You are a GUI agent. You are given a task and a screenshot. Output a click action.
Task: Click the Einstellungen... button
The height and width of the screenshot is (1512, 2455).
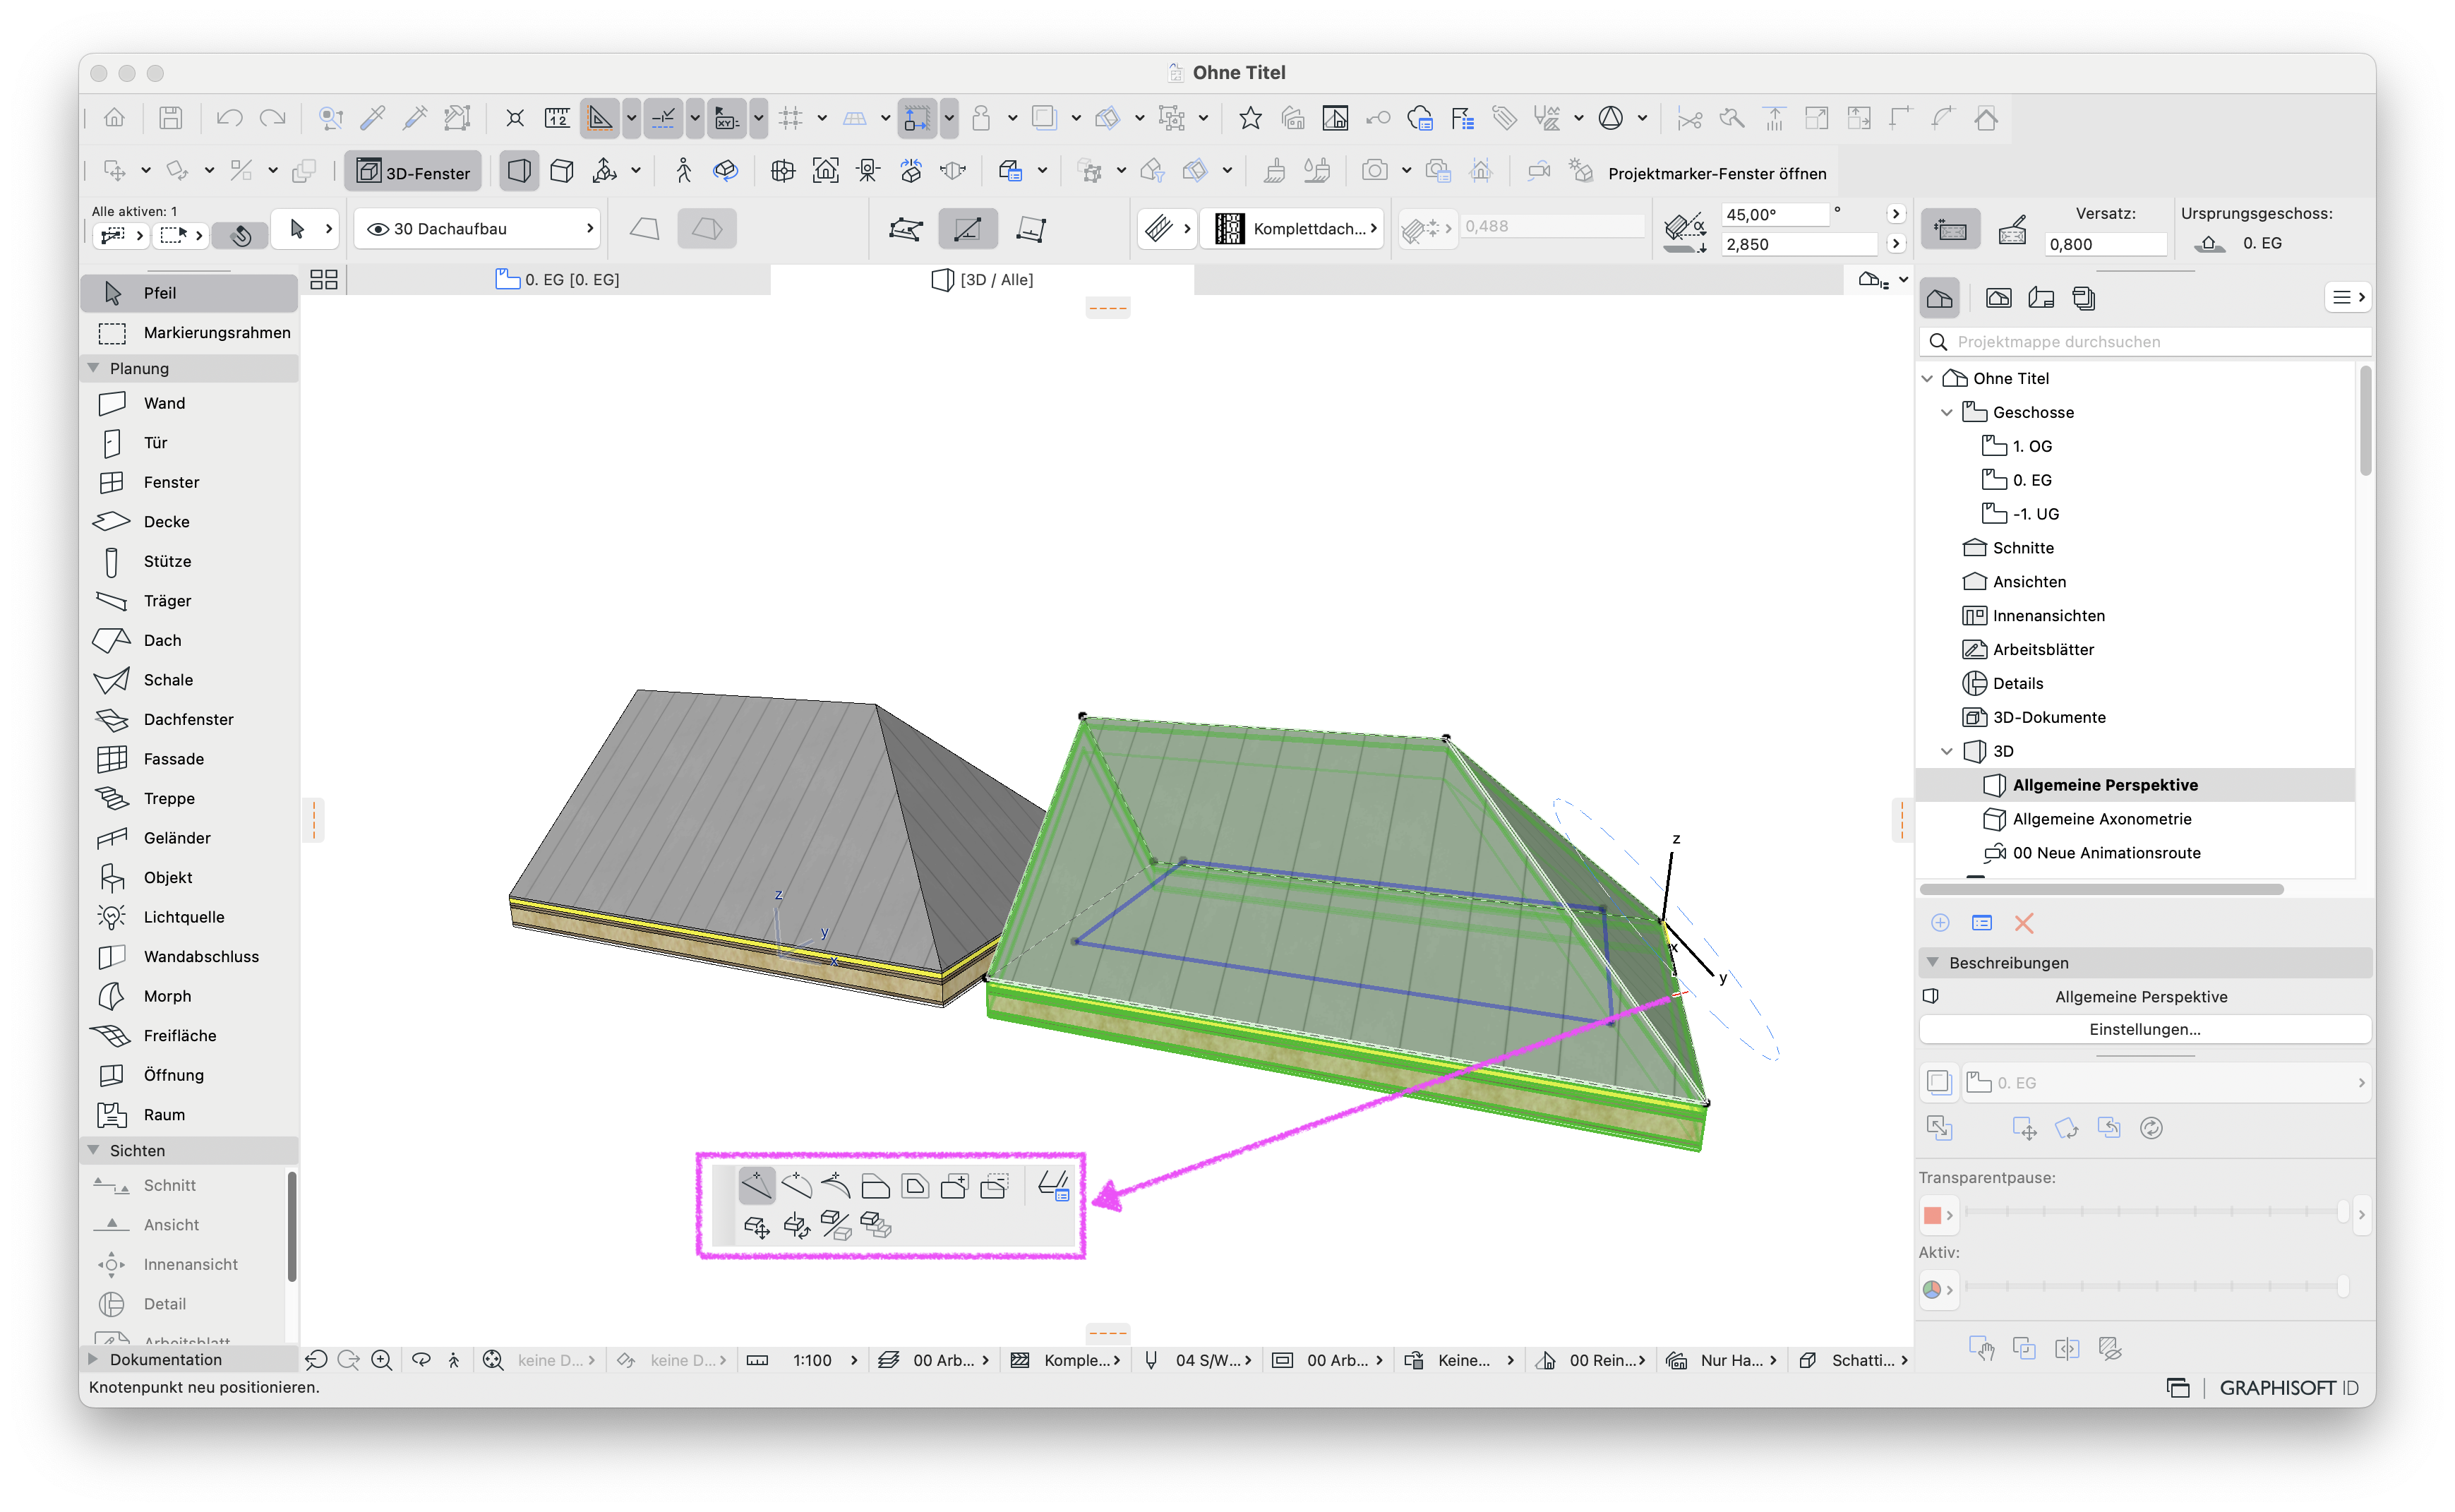pos(2144,1029)
